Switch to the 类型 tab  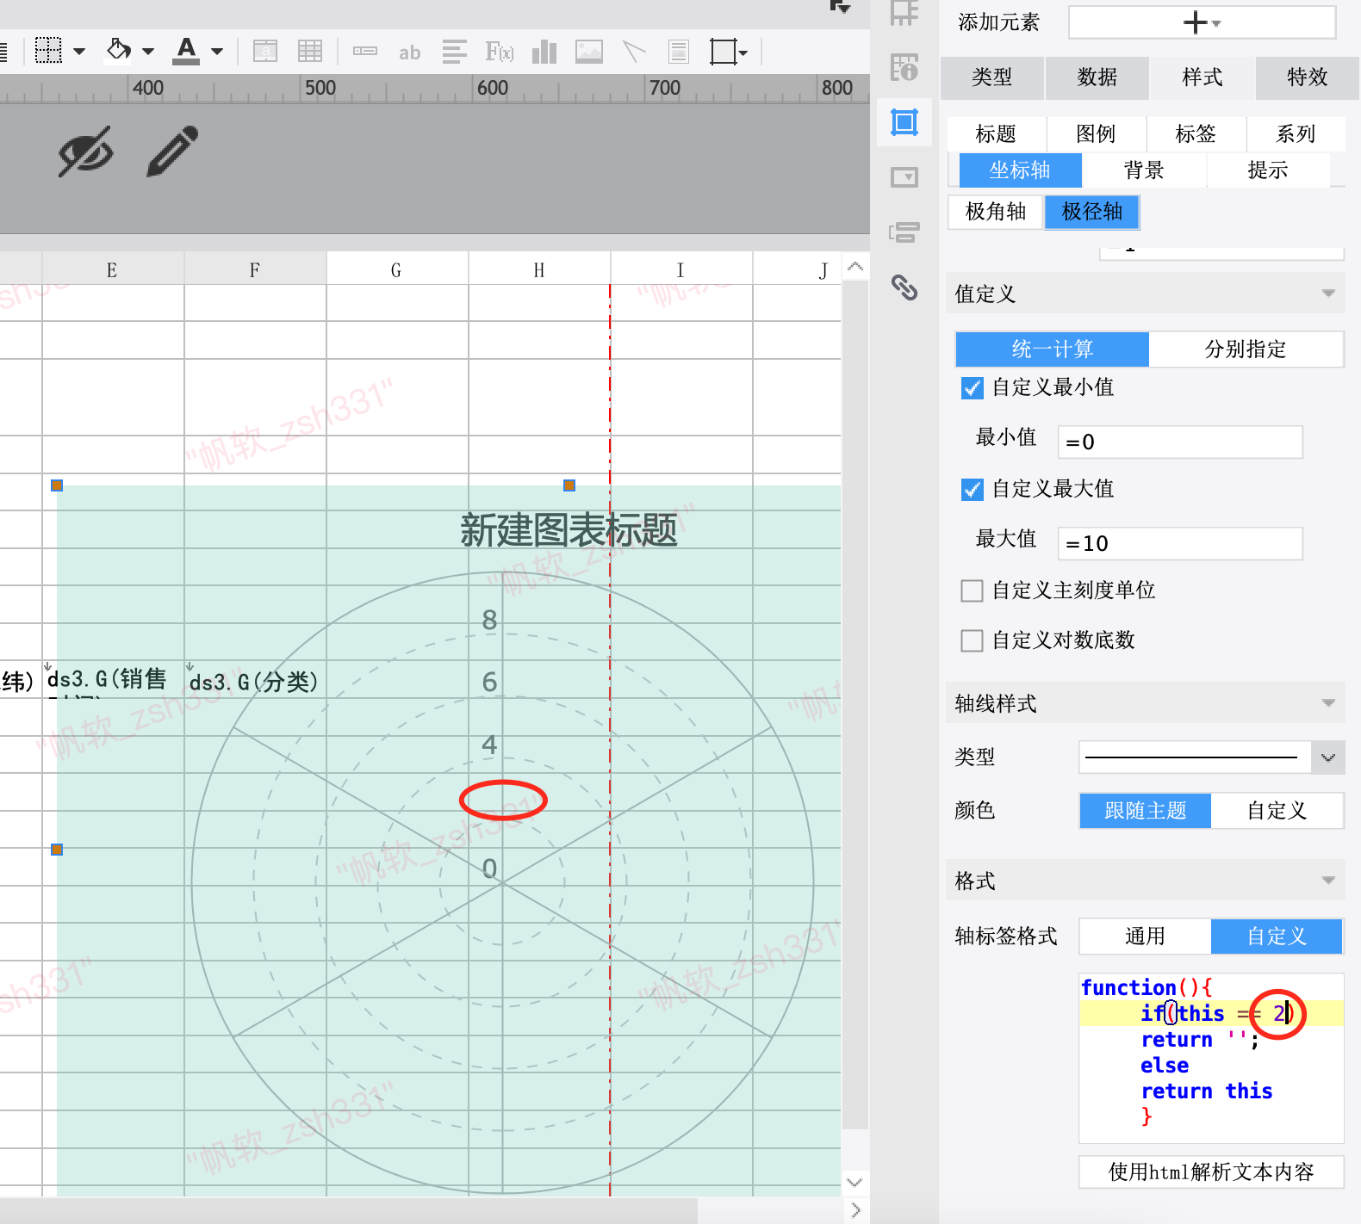[992, 77]
